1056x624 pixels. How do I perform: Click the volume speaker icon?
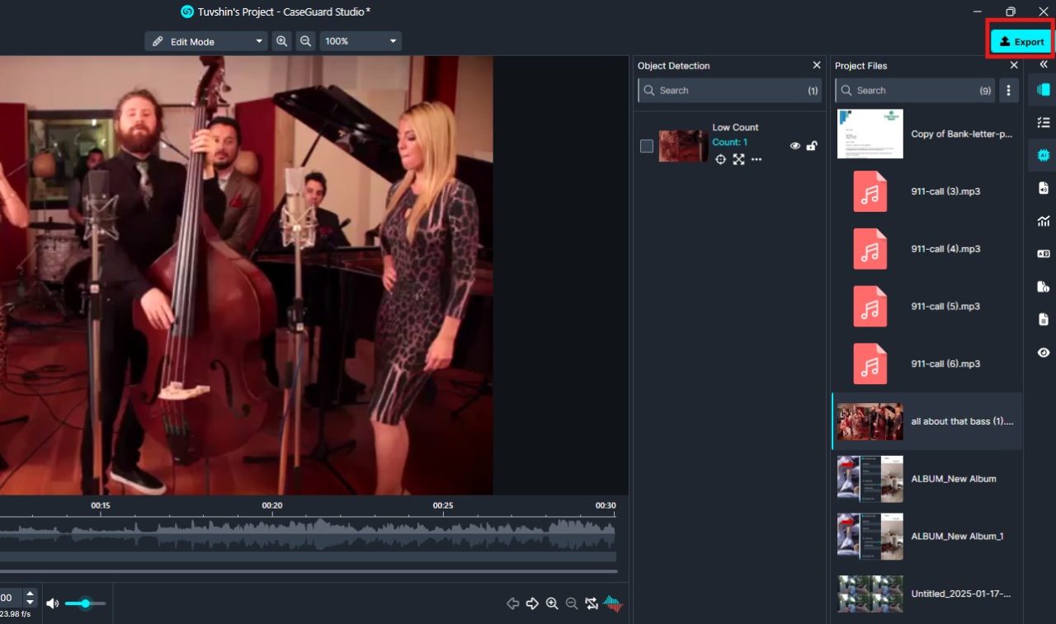[53, 603]
